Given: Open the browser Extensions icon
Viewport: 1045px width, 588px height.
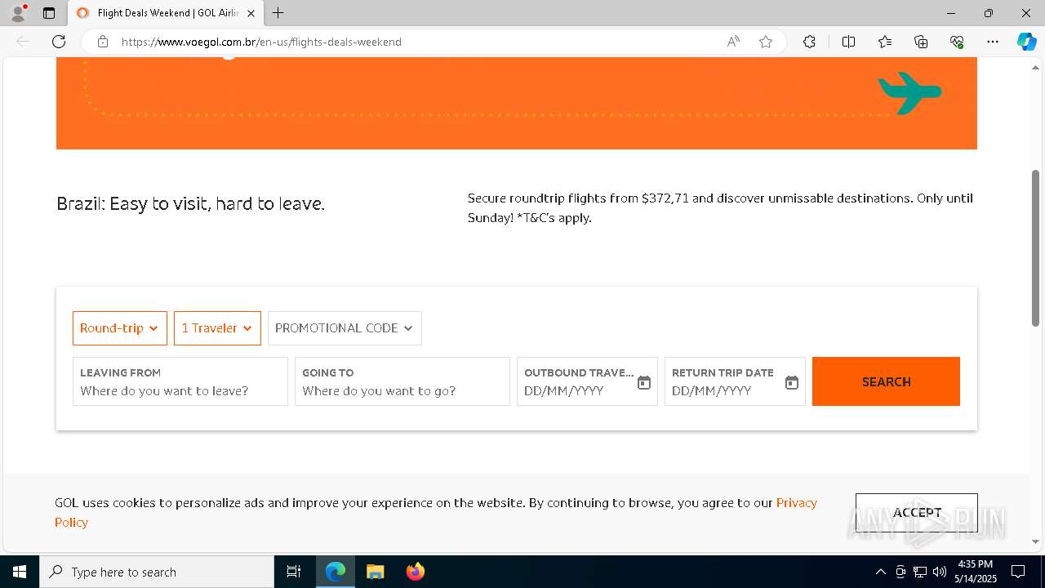Looking at the screenshot, I should 809,42.
